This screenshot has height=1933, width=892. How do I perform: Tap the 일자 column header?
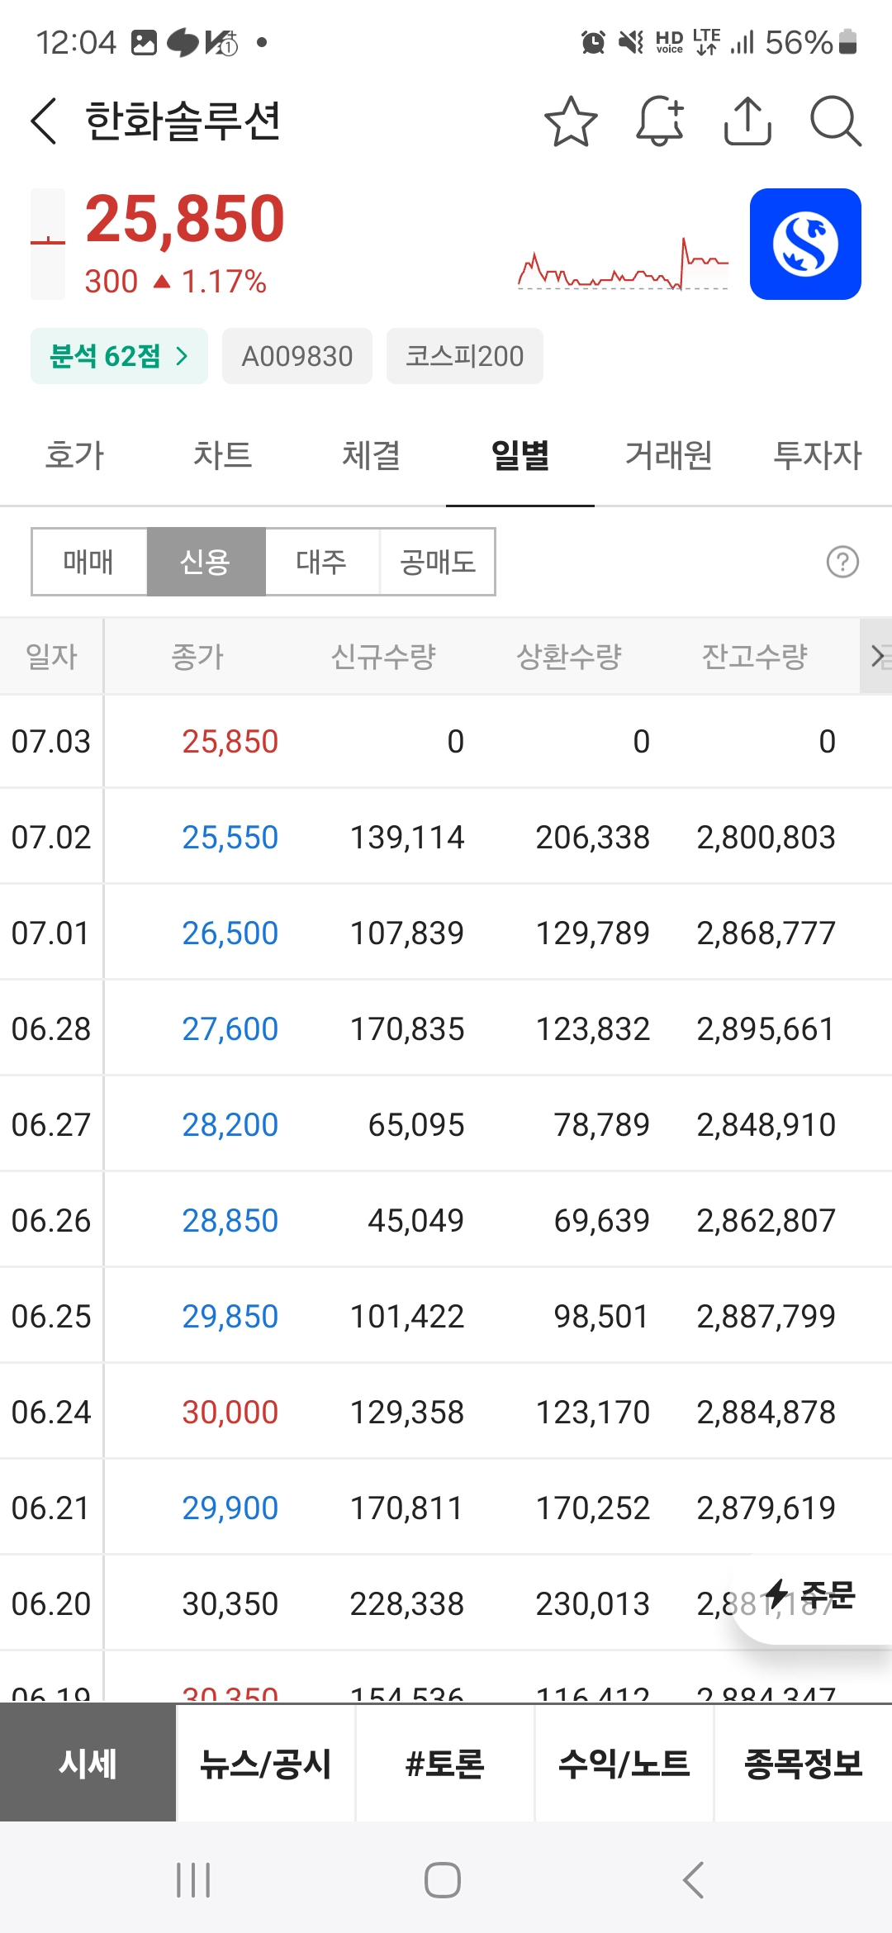coord(51,657)
